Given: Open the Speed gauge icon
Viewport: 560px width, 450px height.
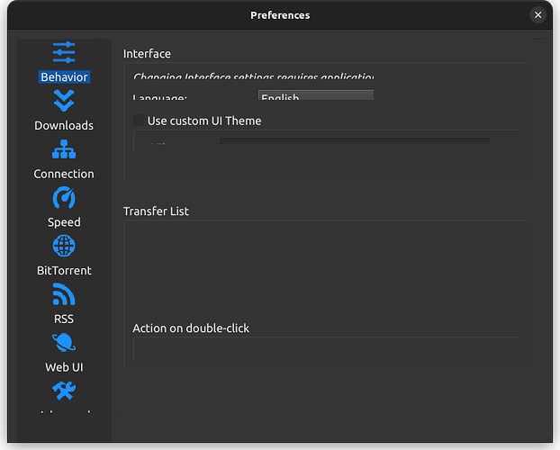Looking at the screenshot, I should point(64,197).
